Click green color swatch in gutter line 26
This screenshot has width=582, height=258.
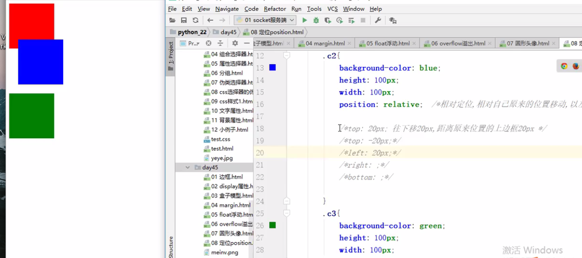point(272,225)
